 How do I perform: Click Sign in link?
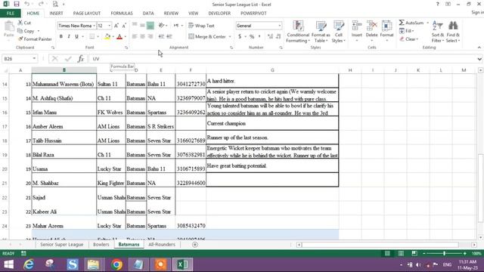477,12
